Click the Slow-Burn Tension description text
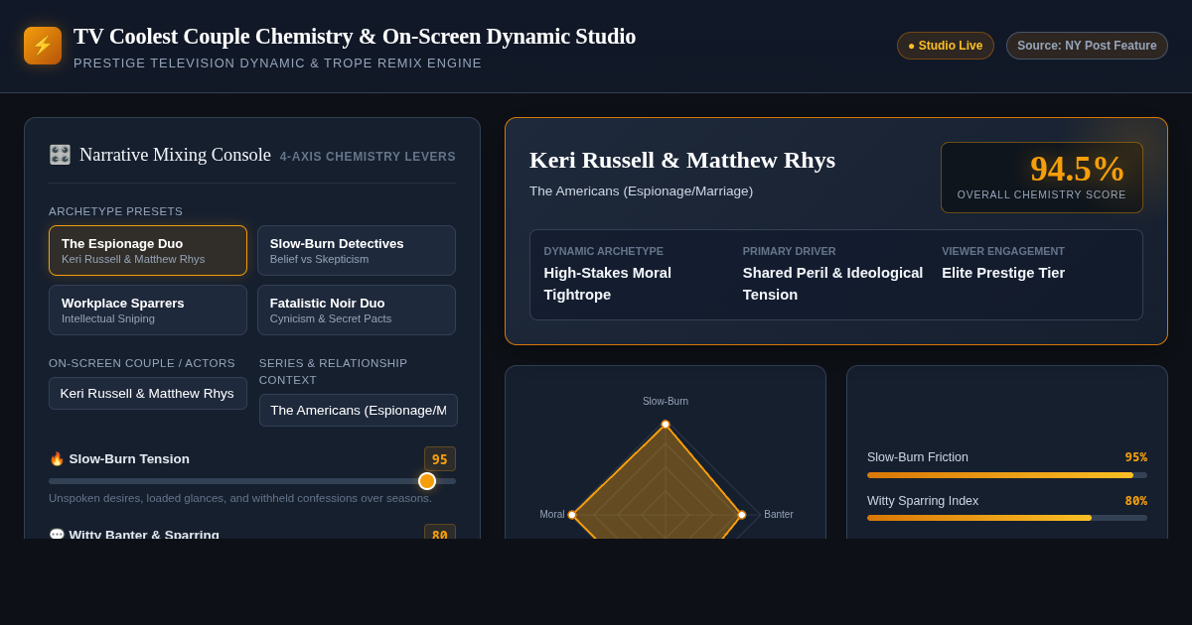This screenshot has height=625, width=1192. (x=240, y=498)
